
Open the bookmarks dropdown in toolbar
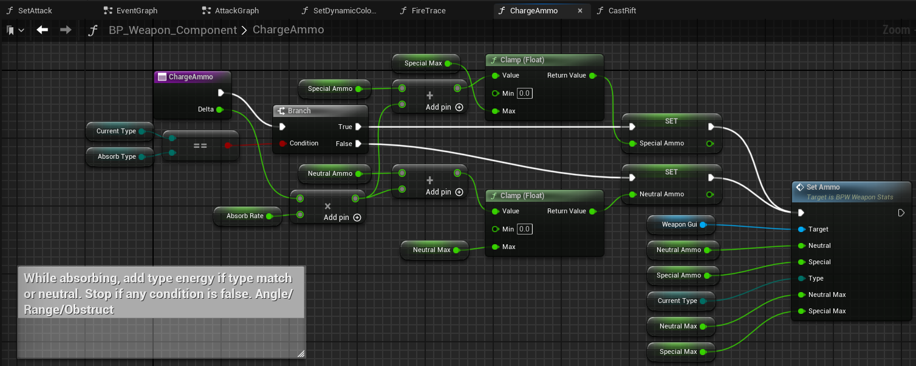[15, 30]
